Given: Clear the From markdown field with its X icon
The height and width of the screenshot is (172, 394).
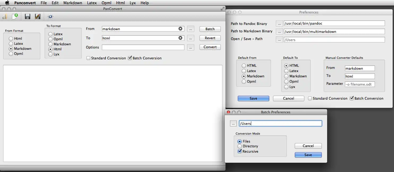Looking at the screenshot, I should pos(180,29).
